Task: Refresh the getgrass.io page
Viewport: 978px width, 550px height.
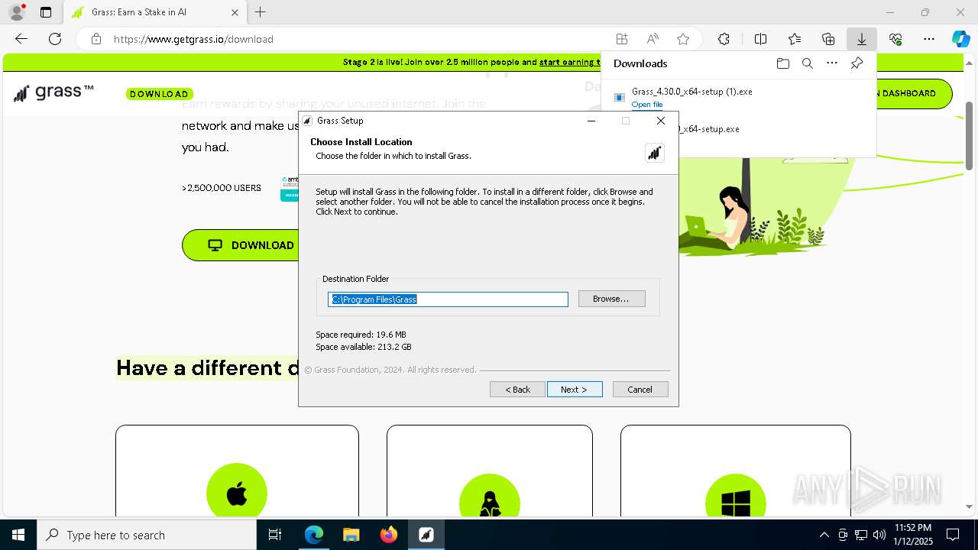Action: tap(55, 39)
